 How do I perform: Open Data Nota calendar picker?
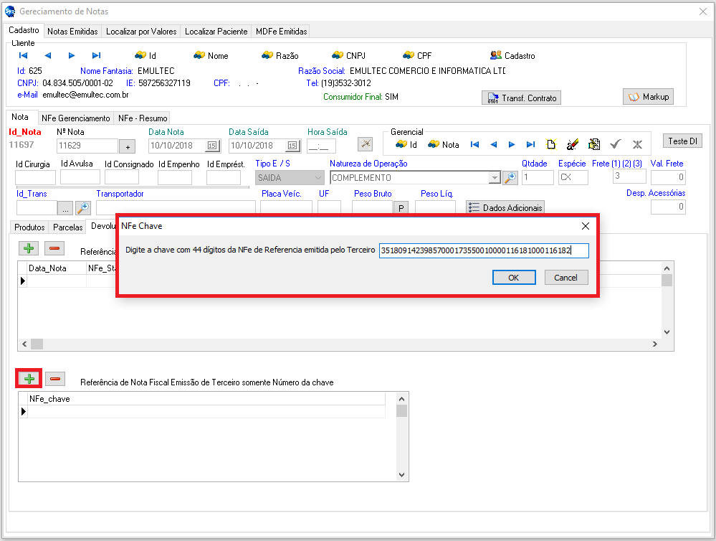click(211, 146)
